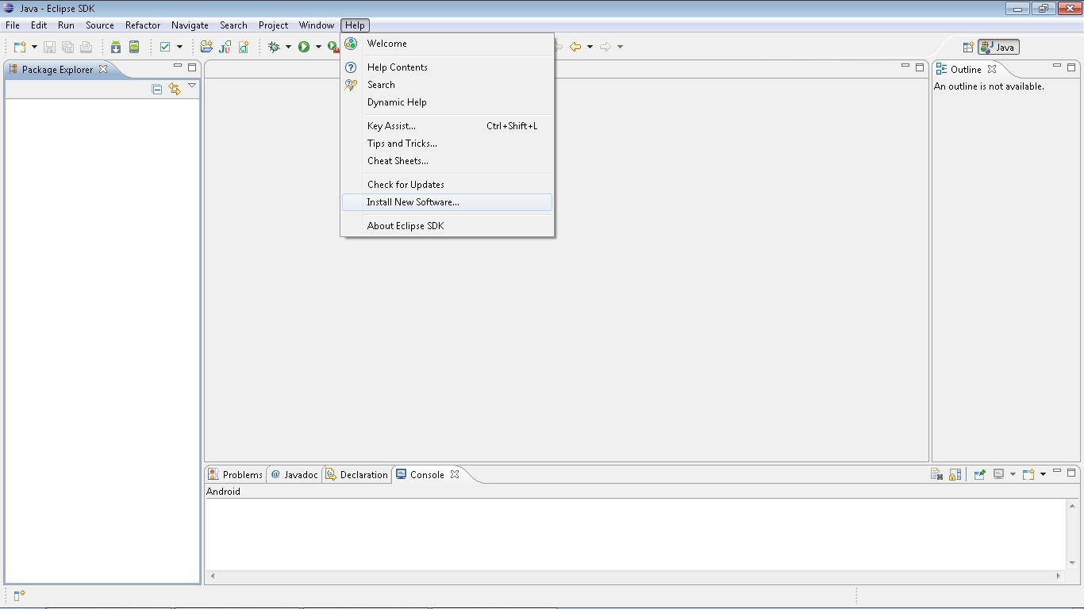Click the Open Perspective icon
The image size is (1084, 609).
click(x=968, y=48)
